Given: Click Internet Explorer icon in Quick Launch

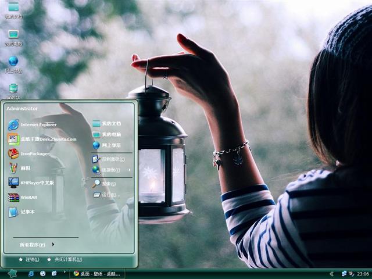Looking at the screenshot, I should click(31, 273).
